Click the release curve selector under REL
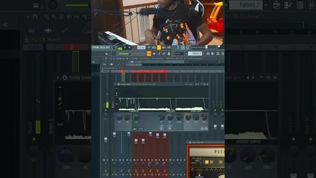The image size is (316, 178). tap(170, 129)
